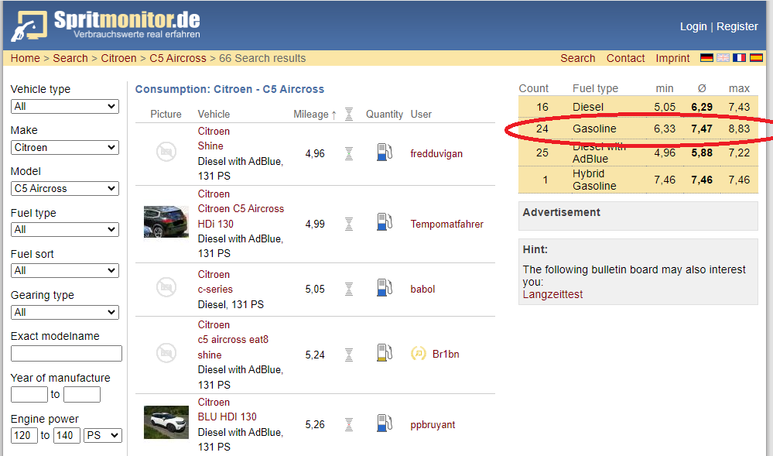Click hourglass icon in Tempomatfahrer row

tap(348, 224)
